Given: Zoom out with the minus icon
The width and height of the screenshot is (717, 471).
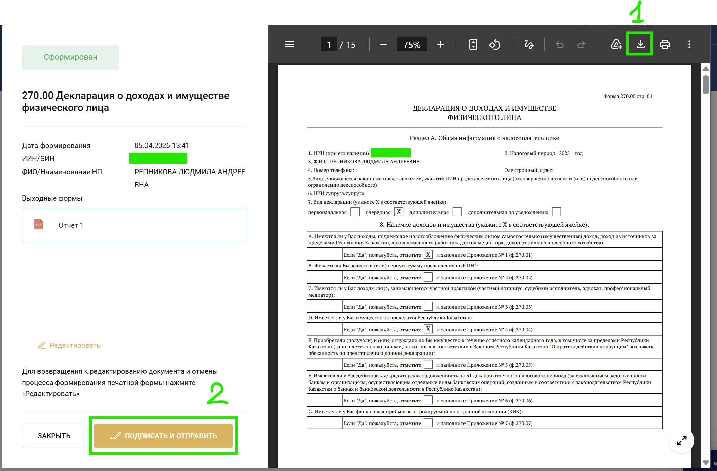Looking at the screenshot, I should tap(383, 45).
